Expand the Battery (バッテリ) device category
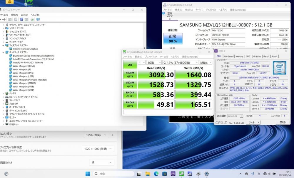Viewport: 294px width, 178px height. tap(3, 93)
